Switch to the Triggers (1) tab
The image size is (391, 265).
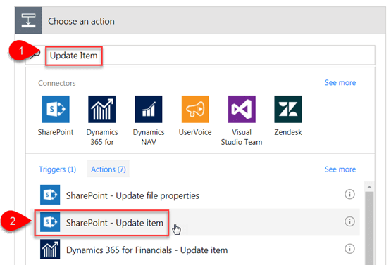[x=57, y=169]
